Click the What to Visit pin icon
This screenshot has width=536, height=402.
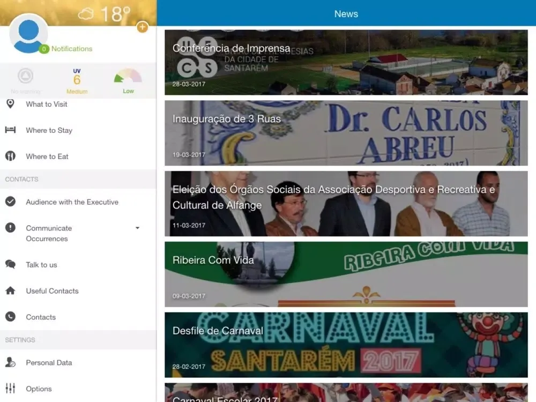pos(10,104)
